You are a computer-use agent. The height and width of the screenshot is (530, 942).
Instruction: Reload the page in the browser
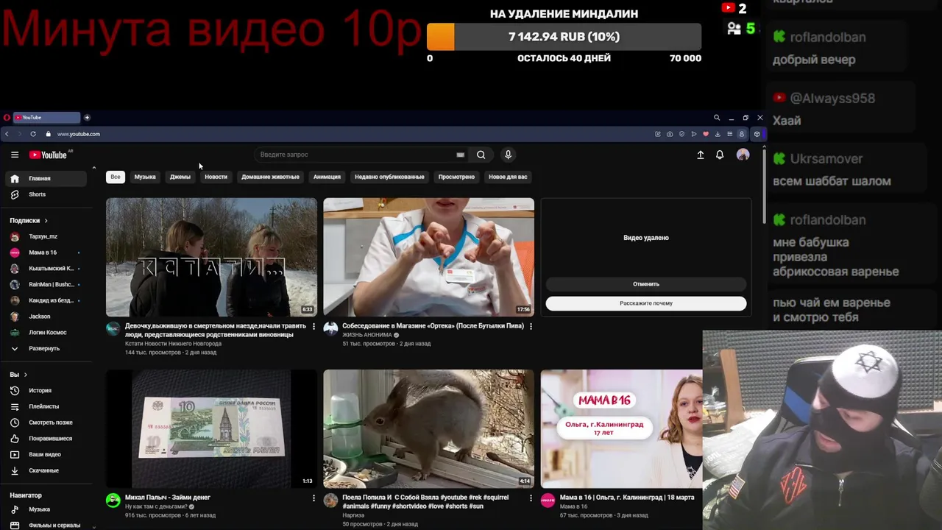tap(33, 134)
